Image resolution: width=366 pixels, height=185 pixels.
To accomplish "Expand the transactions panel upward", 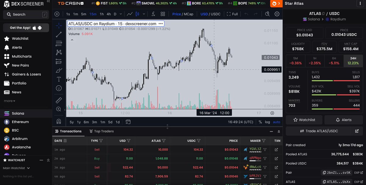I will (x=278, y=131).
